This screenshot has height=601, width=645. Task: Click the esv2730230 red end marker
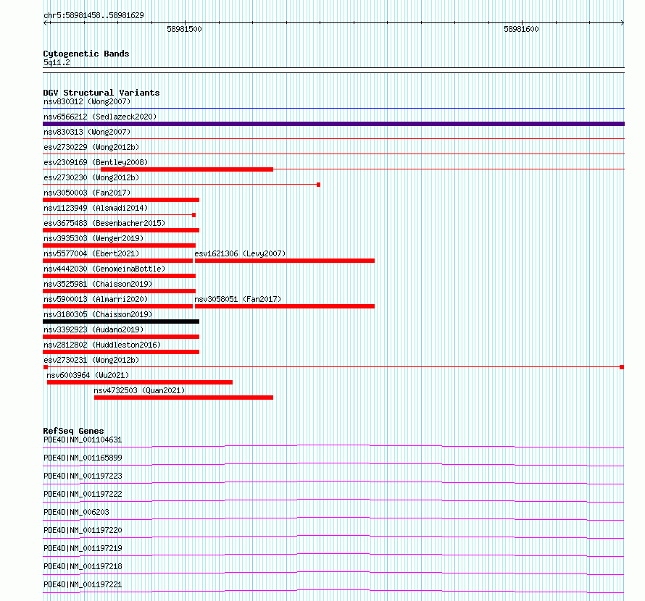(318, 185)
